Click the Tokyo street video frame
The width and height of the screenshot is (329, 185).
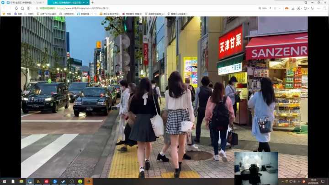(x=164, y=97)
